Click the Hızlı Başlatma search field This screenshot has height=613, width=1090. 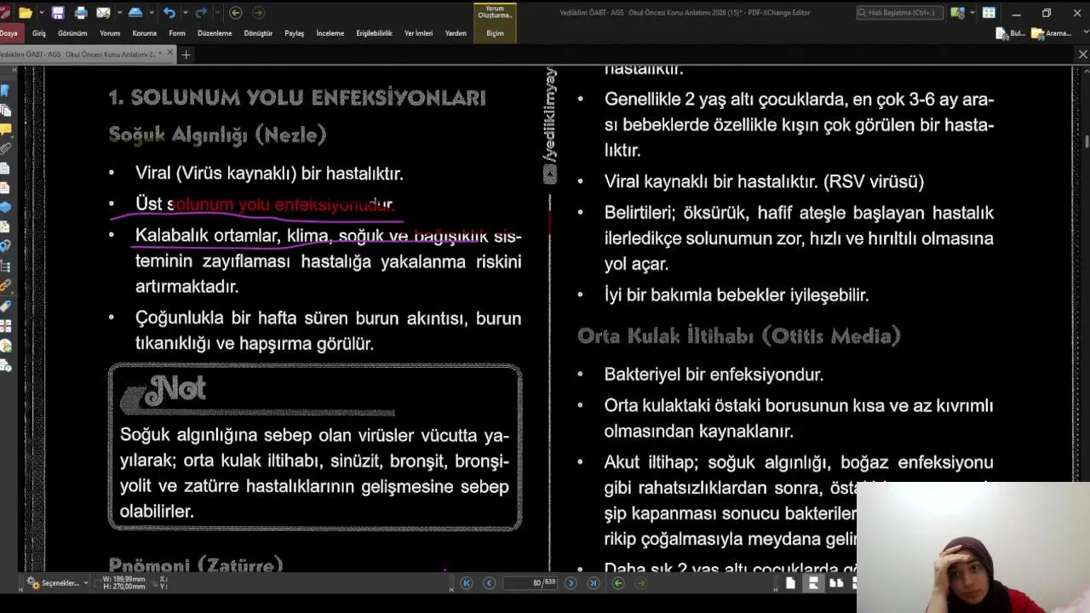click(899, 13)
